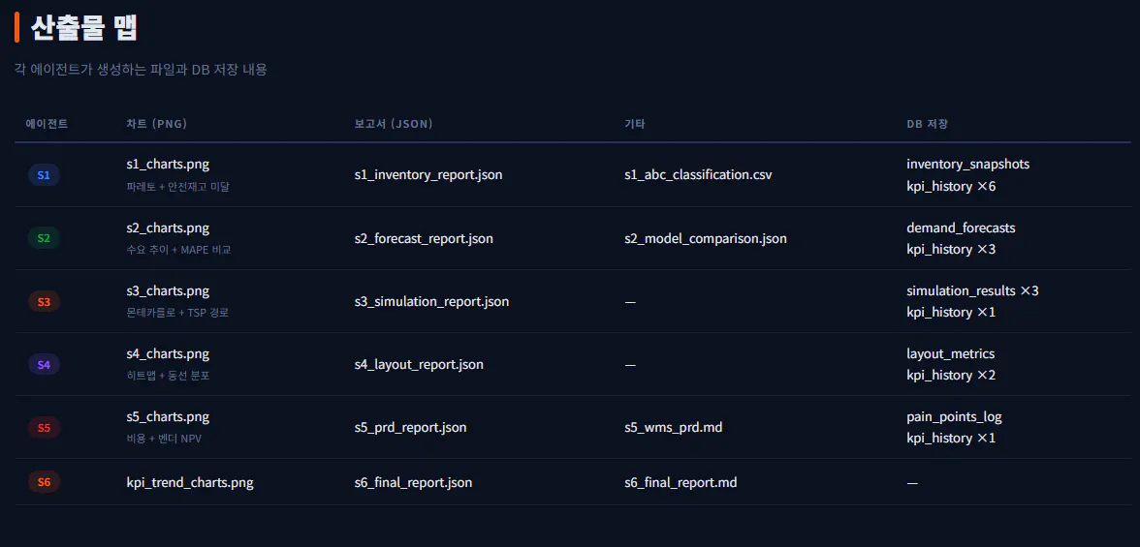This screenshot has height=547, width=1140.
Task: Click the 에이전트 column header
Action: coord(47,124)
